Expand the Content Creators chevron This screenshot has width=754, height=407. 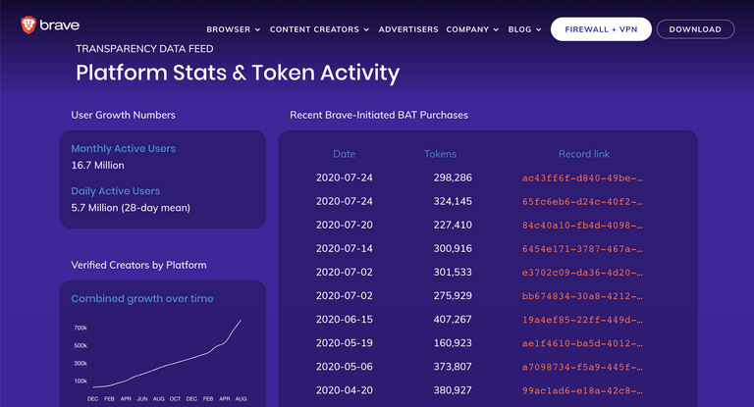point(366,29)
